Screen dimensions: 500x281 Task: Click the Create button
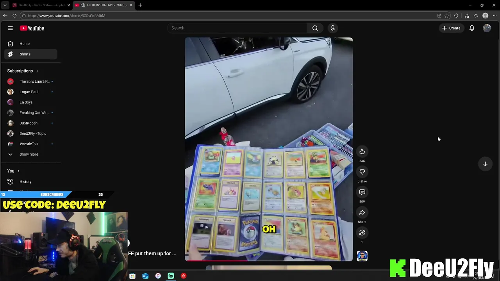(x=451, y=28)
